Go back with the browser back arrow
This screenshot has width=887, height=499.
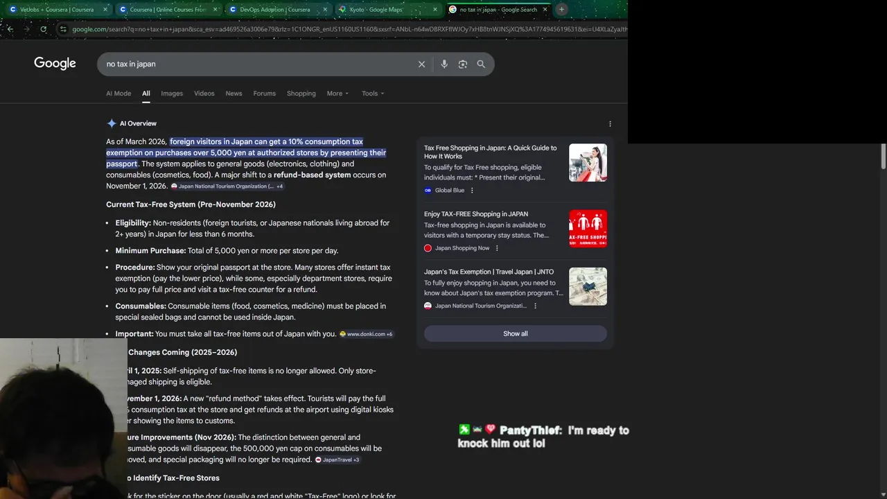pyautogui.click(x=10, y=29)
